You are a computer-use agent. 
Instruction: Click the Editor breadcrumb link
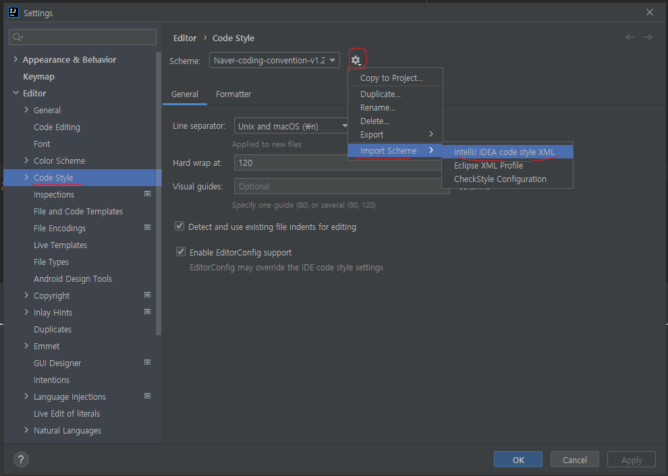[185, 38]
